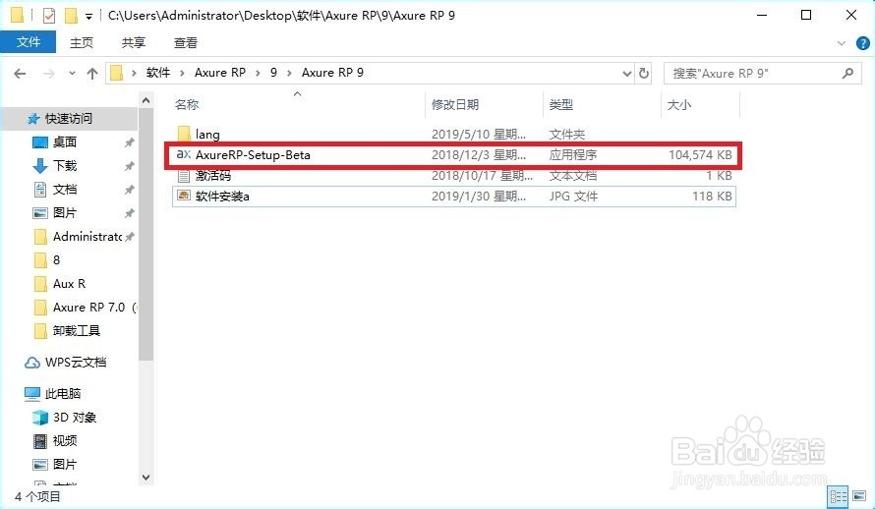Open the 卸载工具 folder in sidebar
Viewport: 875px width, 509px height.
pos(77,331)
